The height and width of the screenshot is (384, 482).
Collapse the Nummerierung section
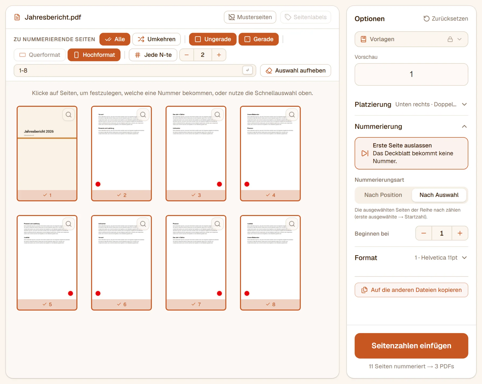[x=411, y=126]
